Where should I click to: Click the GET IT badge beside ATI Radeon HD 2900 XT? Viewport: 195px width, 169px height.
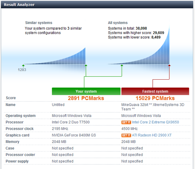[x=126, y=135]
